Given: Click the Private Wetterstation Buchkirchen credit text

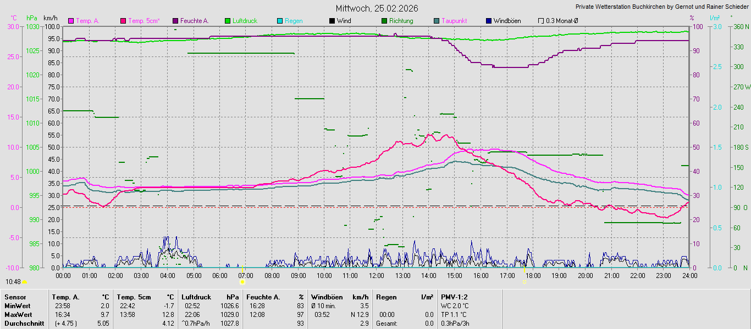Looking at the screenshot, I should tap(661, 7).
